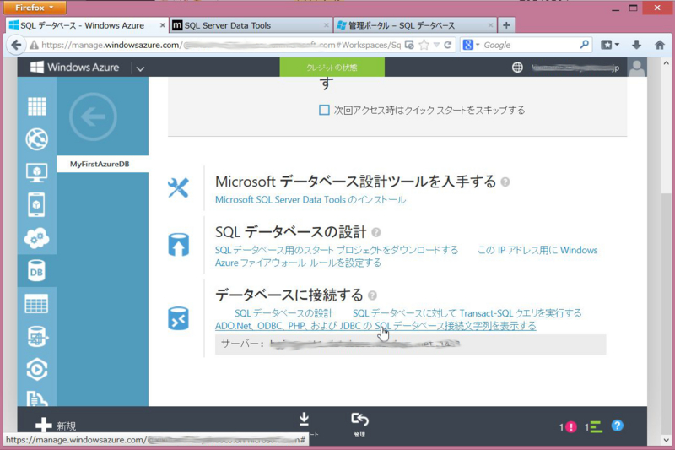Image resolution: width=675 pixels, height=450 pixels.
Task: Switch to SQL Server Data Tools tab
Action: coord(251,25)
